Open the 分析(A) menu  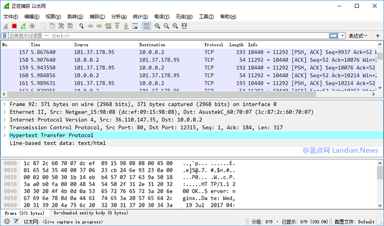(119, 17)
